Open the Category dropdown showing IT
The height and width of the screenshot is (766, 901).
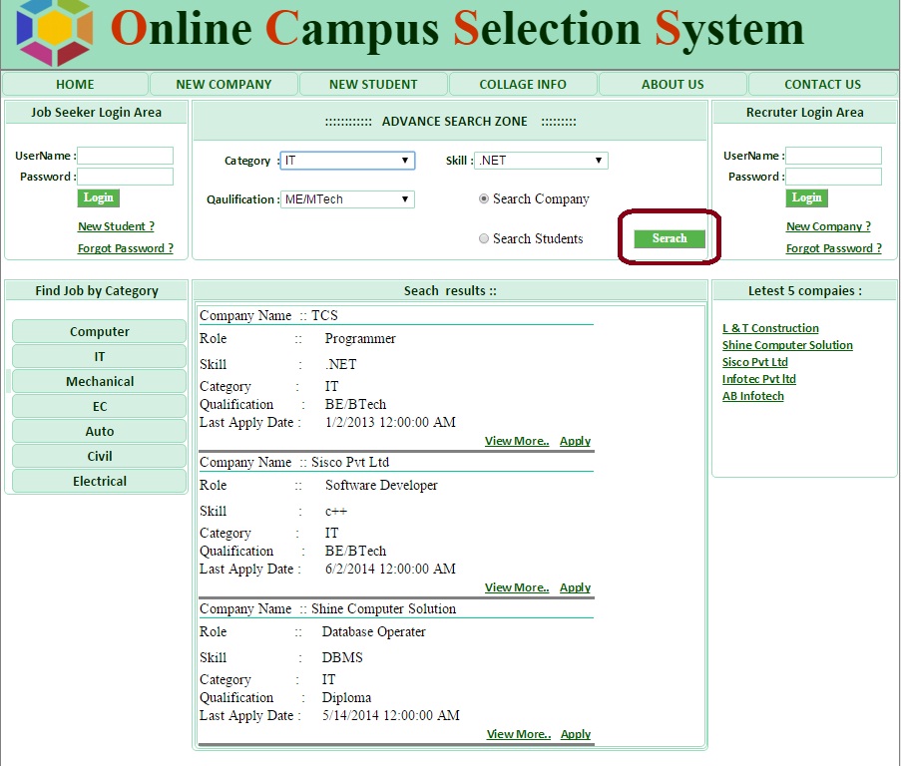347,161
